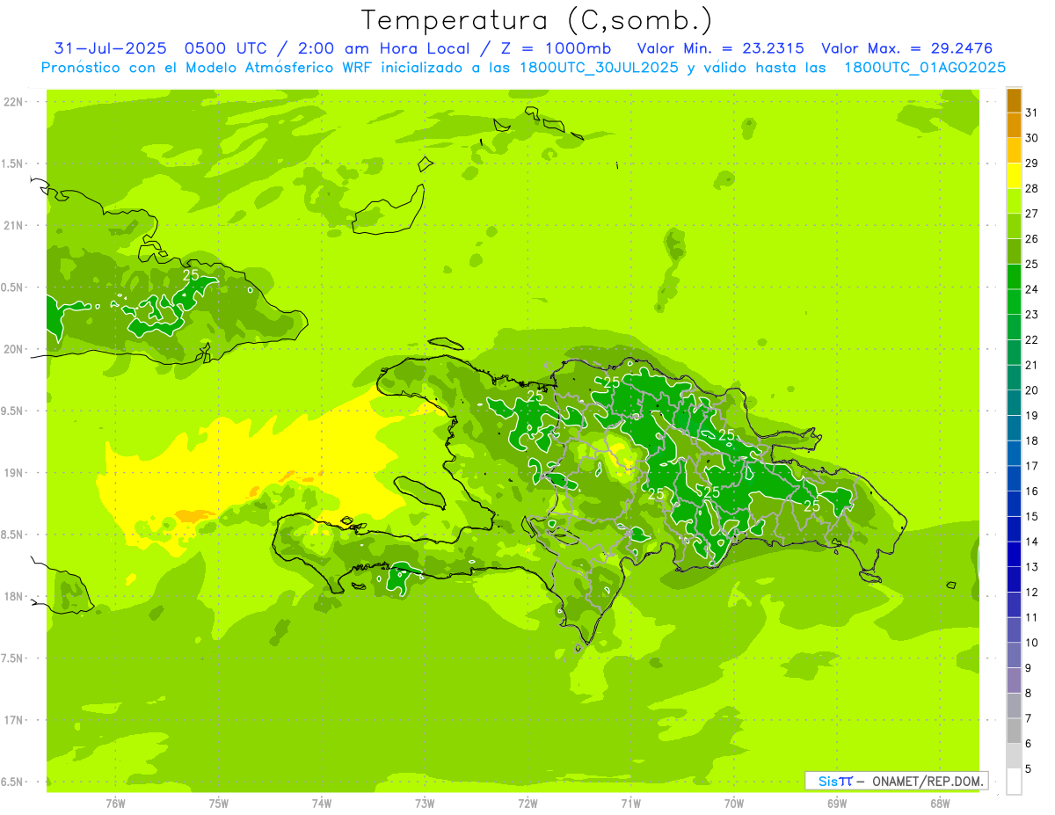This screenshot has width=1055, height=815.
Task: Click legend value '24'
Action: pos(1032,289)
